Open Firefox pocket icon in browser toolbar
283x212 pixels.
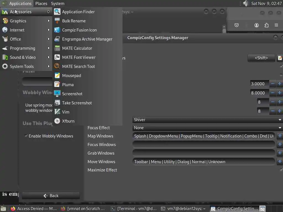coord(237,25)
